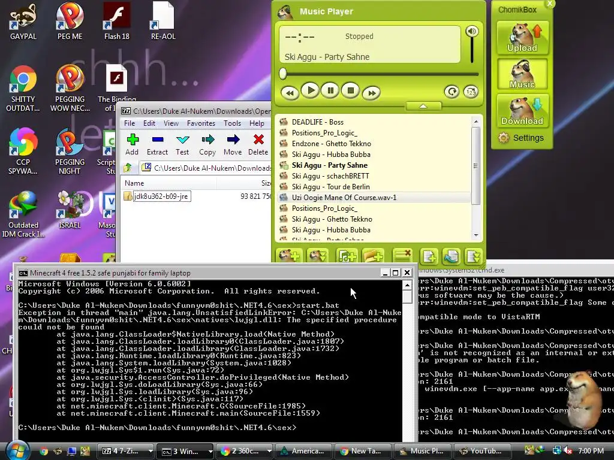
Task: Expand the 360c taskbar group dropdown arrow
Action: click(x=269, y=451)
